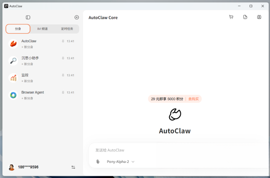270x178 pixels.
Task: Click the paperclip attachment icon
Action: 98,161
